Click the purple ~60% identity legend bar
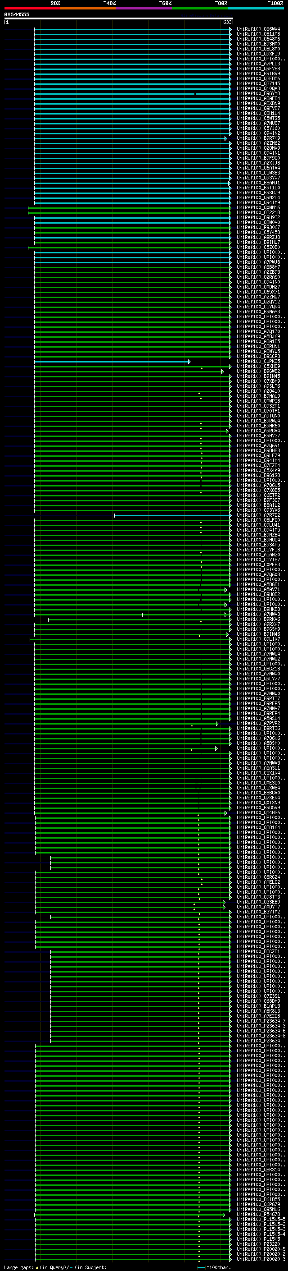This screenshot has width=288, height=1271. (x=144, y=8)
